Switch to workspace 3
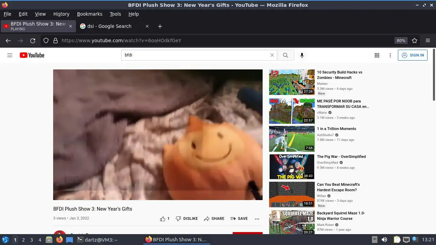This screenshot has height=245, width=436. pyautogui.click(x=31, y=240)
